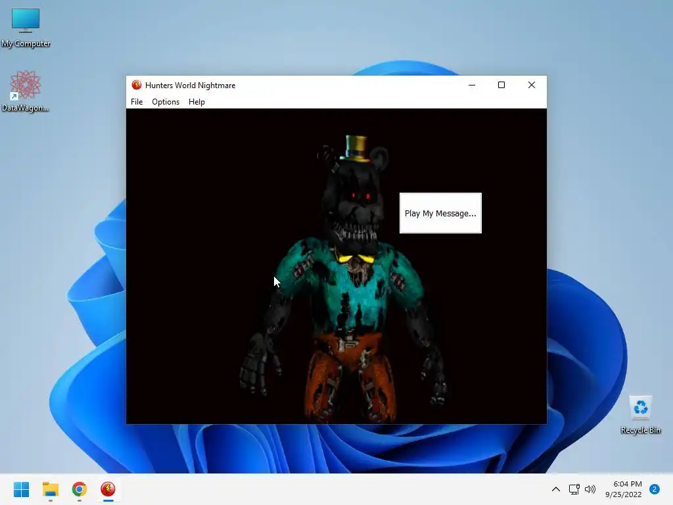
Task: Click the Play My Message button
Action: 440,213
